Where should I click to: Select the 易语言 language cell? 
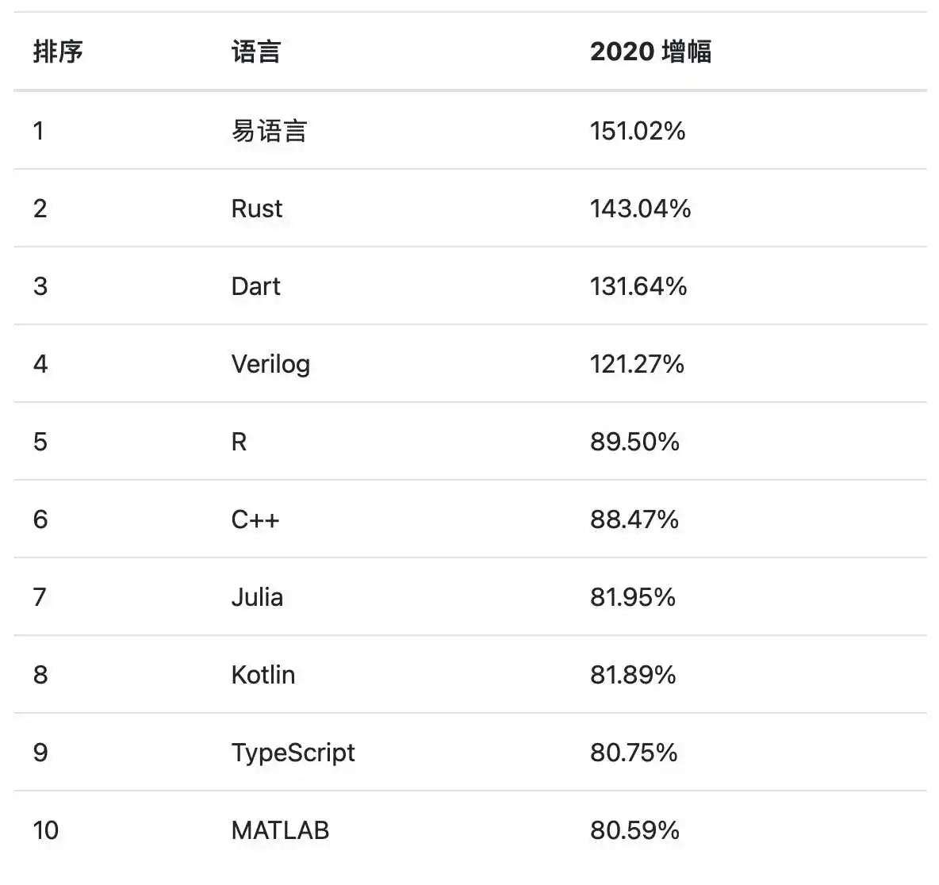coord(269,131)
